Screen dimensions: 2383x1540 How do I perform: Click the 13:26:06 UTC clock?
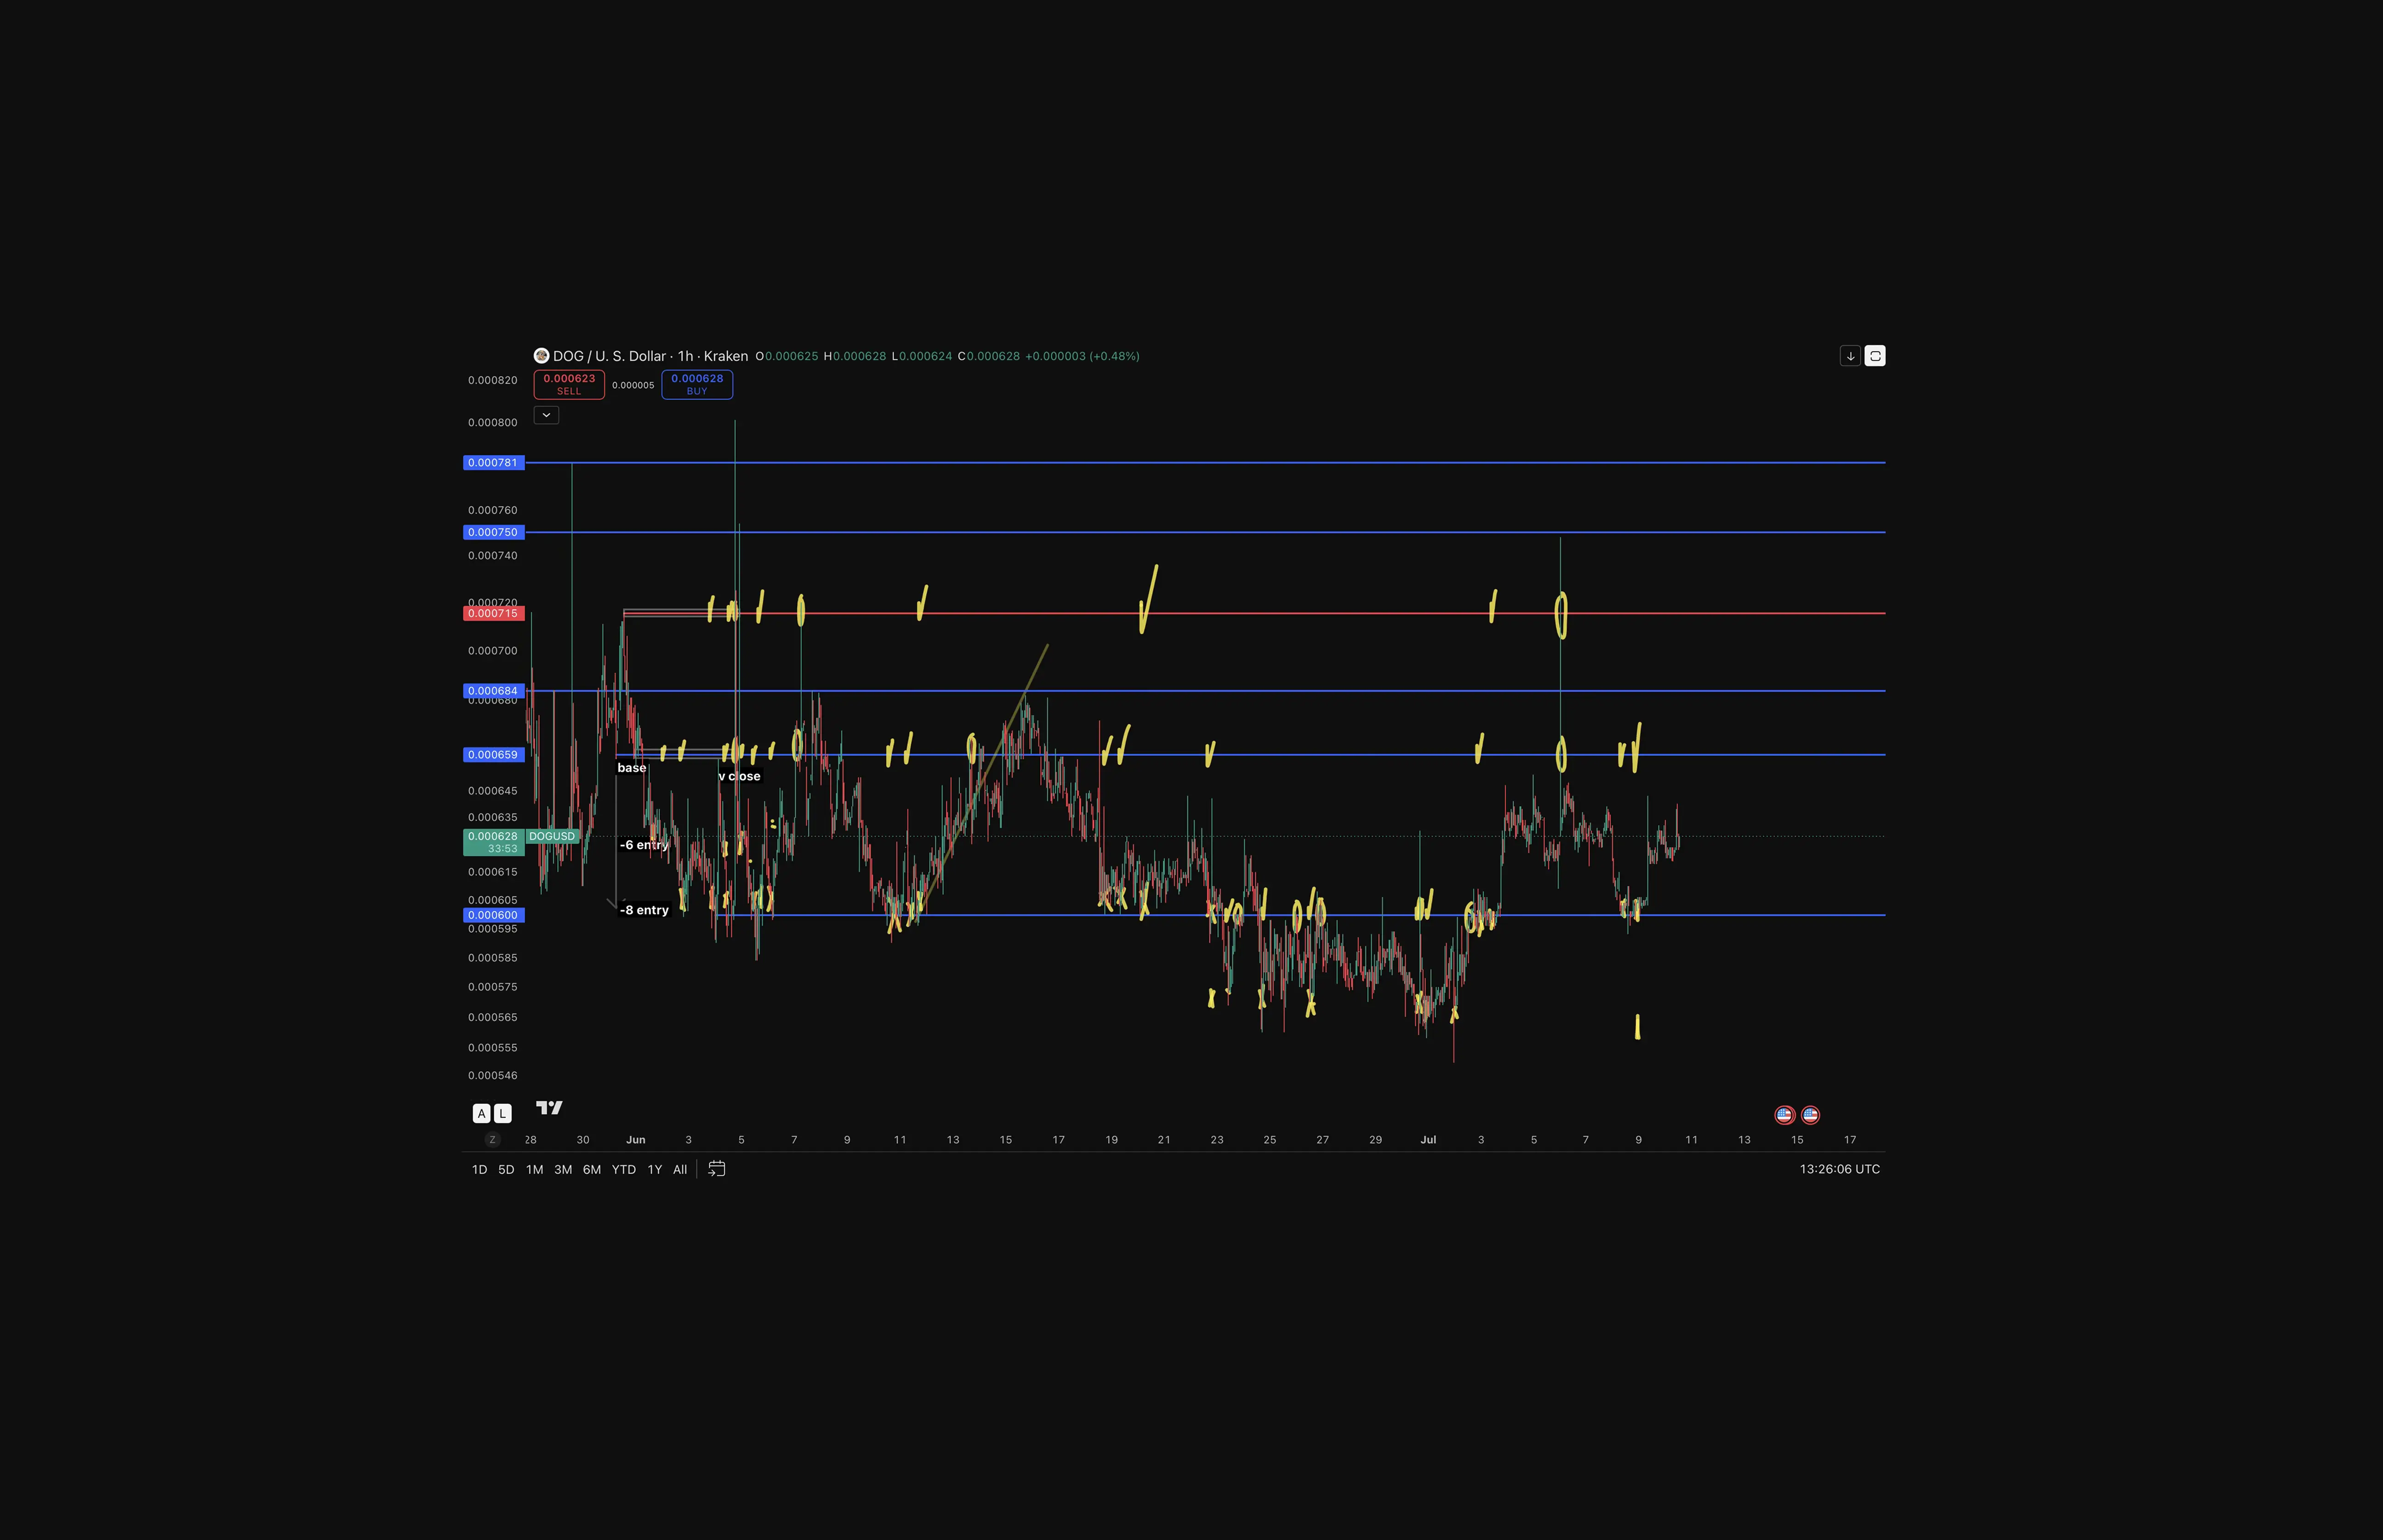[x=1840, y=1169]
